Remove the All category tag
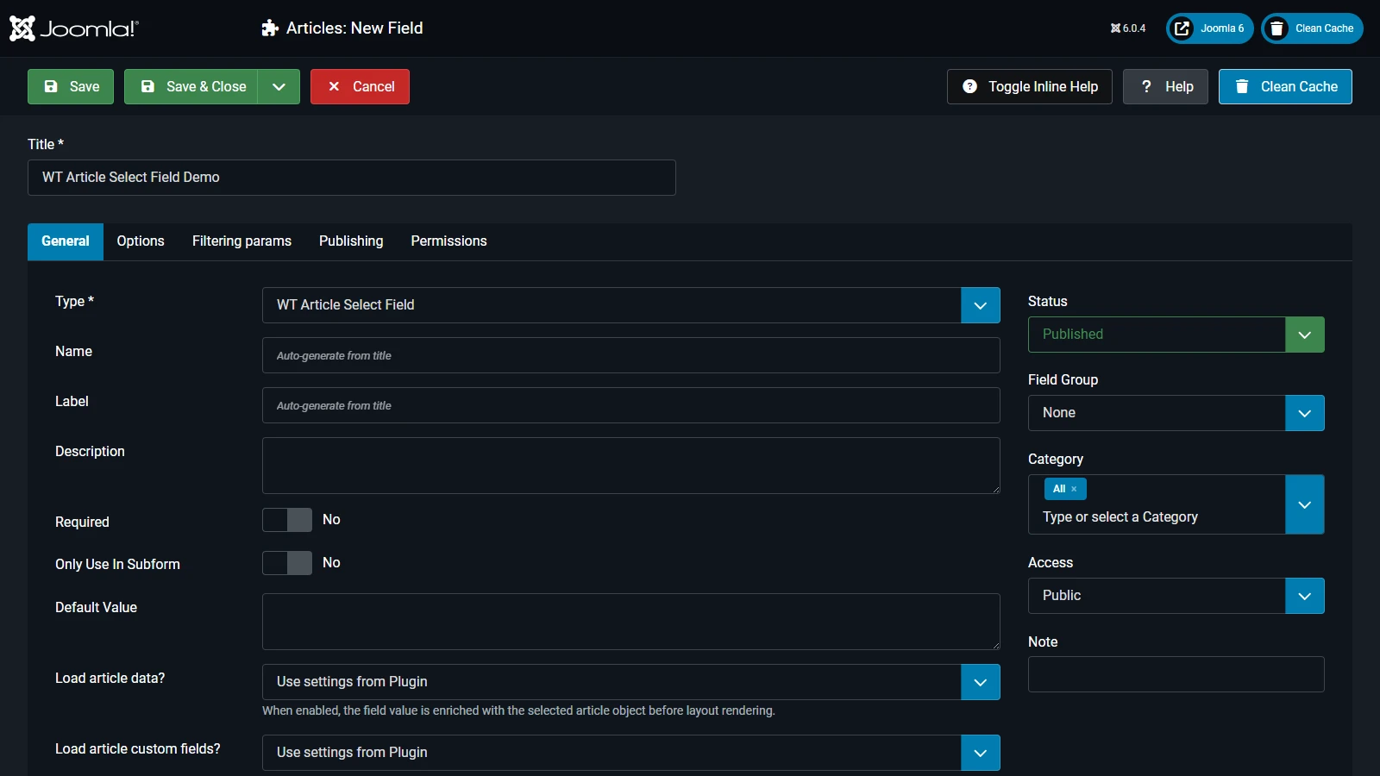Viewport: 1380px width, 776px height. [x=1074, y=489]
